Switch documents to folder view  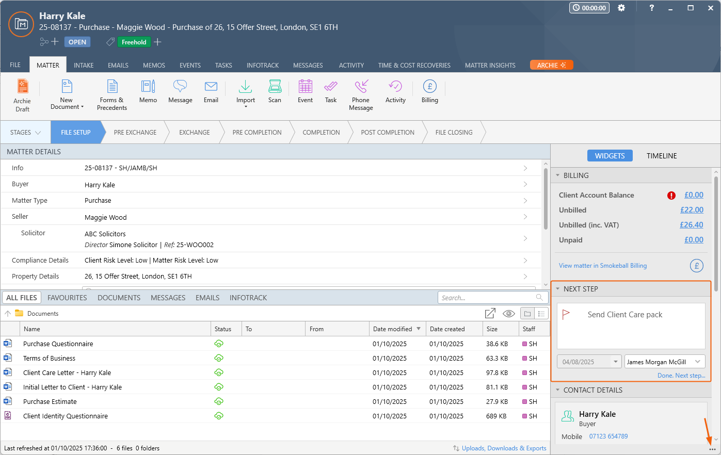[527, 314]
